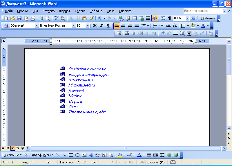Apply the formatting toolbar font color A

pyautogui.click(x=203, y=26)
